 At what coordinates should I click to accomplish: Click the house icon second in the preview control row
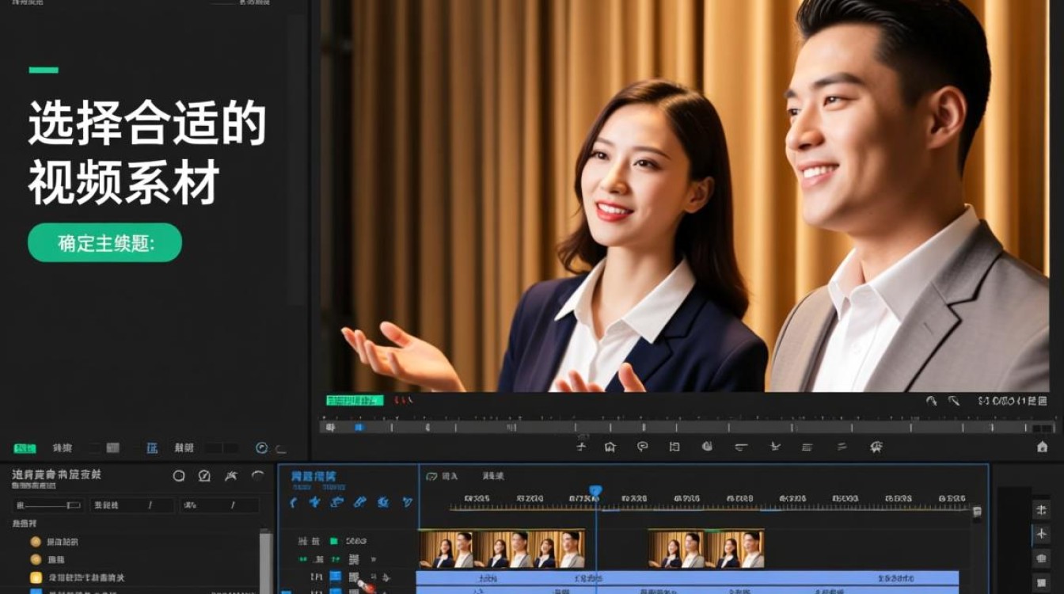610,447
